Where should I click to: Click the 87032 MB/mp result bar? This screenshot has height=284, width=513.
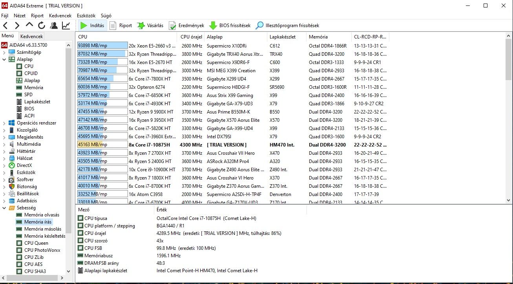click(x=102, y=54)
